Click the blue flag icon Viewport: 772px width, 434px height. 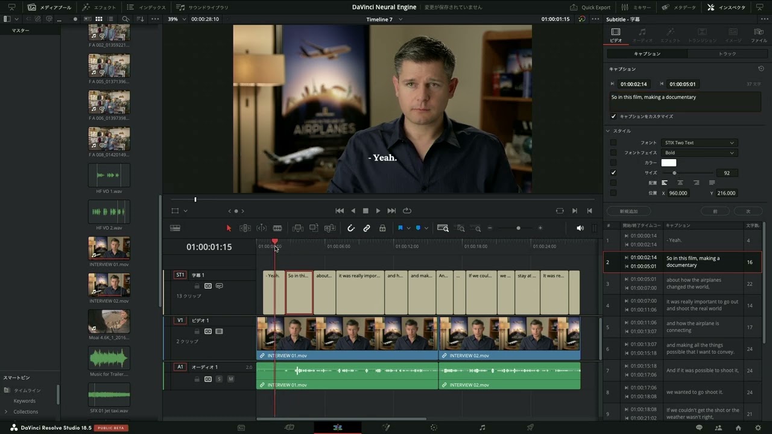click(x=400, y=228)
